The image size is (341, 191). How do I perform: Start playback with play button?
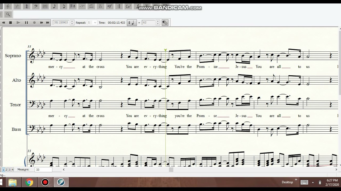pos(18,23)
